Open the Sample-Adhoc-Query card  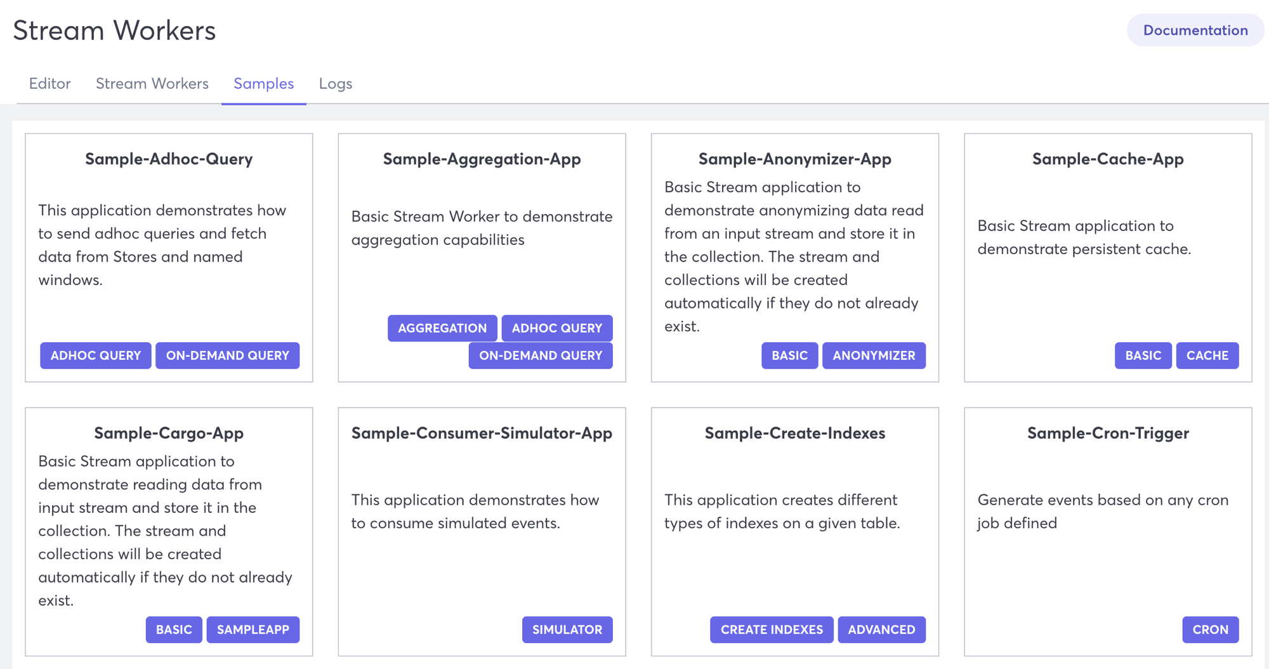pyautogui.click(x=169, y=159)
